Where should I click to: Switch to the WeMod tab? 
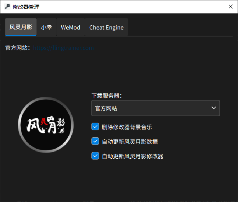[x=71, y=27]
